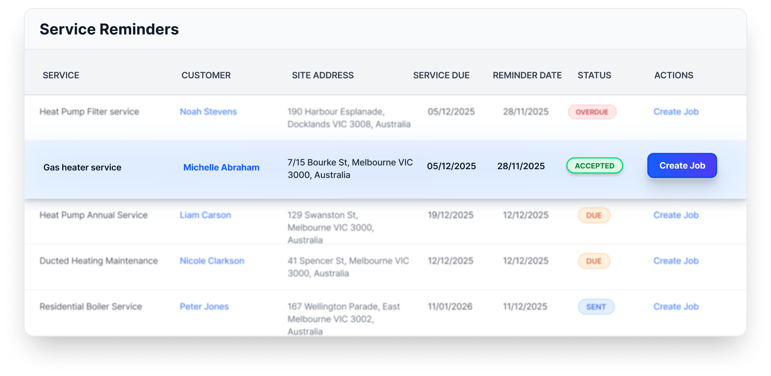
Task: Open Michelle Abraham customer link
Action: coord(221,167)
